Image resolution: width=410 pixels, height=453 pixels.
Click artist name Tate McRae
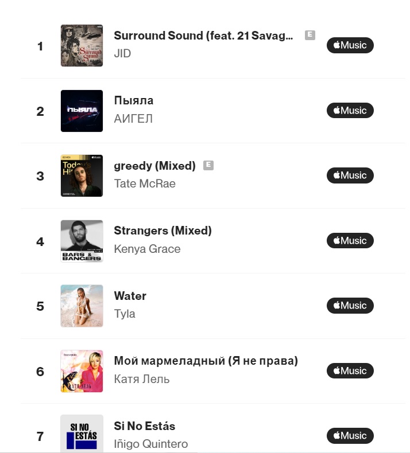pos(145,183)
